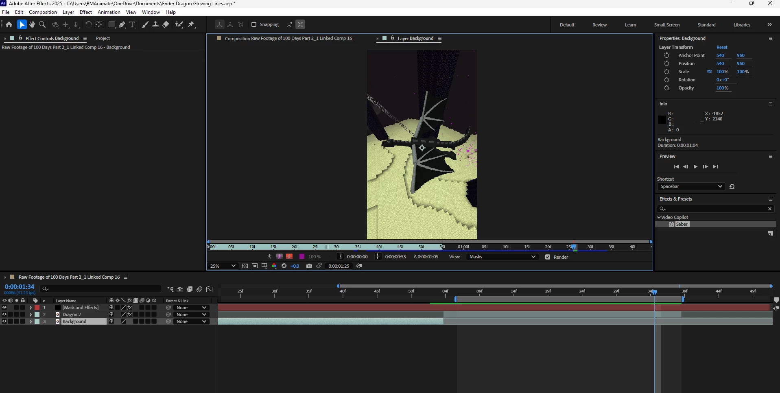Image resolution: width=780 pixels, height=393 pixels.
Task: Uncheck the Render checkbox
Action: coord(548,257)
